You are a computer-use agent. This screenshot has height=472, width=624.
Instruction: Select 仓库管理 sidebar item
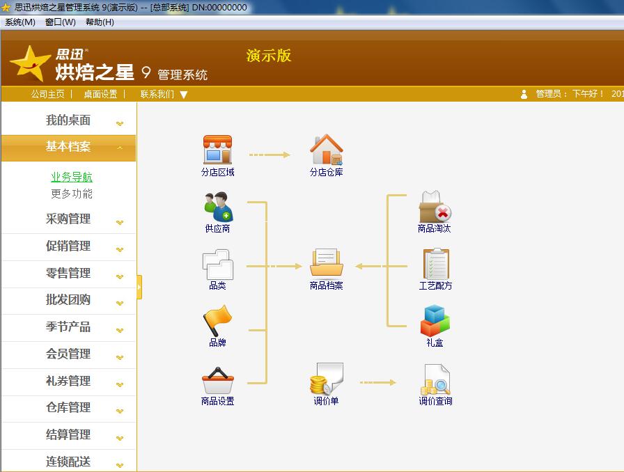click(x=68, y=408)
